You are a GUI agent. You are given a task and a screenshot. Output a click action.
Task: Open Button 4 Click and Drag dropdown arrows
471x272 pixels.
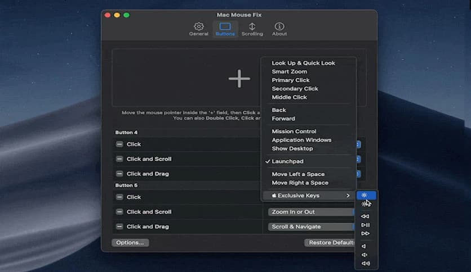pyautogui.click(x=358, y=174)
